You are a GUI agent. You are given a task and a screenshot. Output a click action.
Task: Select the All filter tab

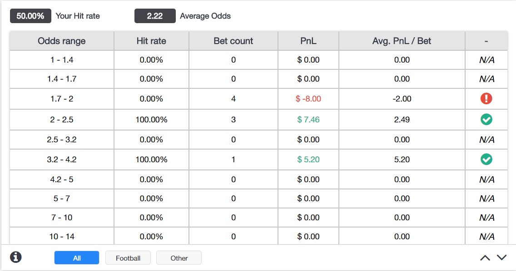[77, 258]
